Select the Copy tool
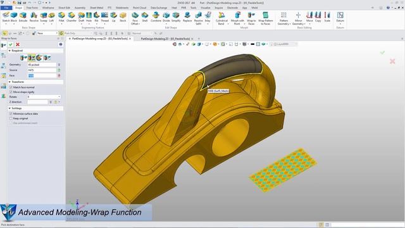The image size is (405, 228). (318, 17)
